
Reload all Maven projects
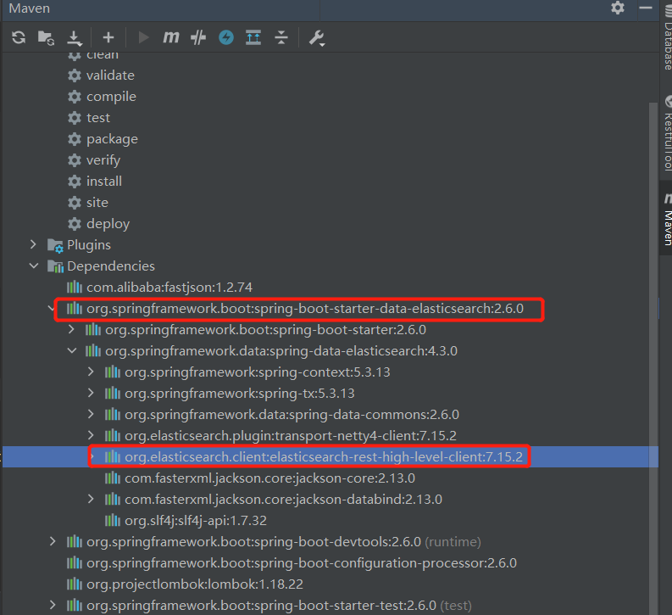pos(19,37)
